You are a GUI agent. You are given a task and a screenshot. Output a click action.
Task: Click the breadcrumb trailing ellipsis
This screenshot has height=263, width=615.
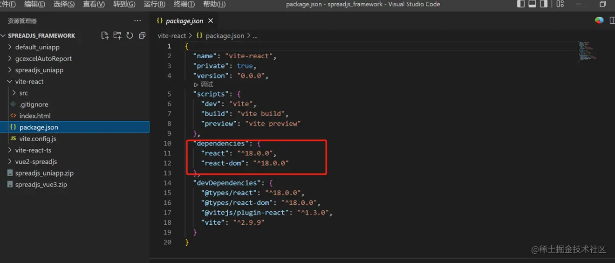255,36
